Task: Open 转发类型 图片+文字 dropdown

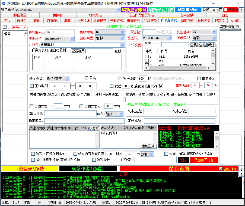Action: pos(67,79)
